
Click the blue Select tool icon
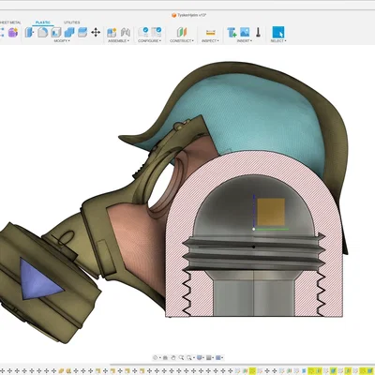tap(278, 32)
